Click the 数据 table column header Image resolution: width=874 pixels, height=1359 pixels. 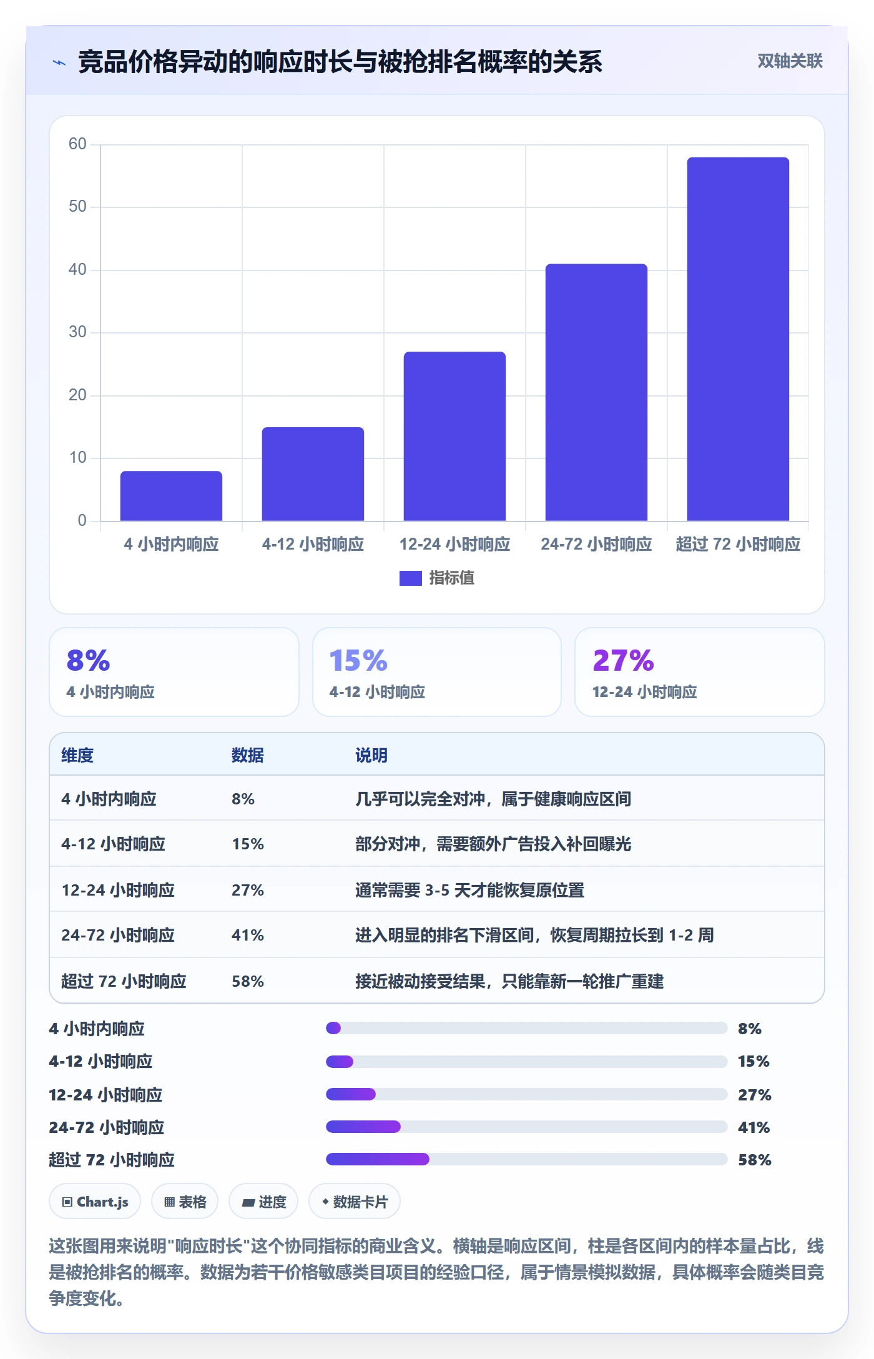click(248, 755)
